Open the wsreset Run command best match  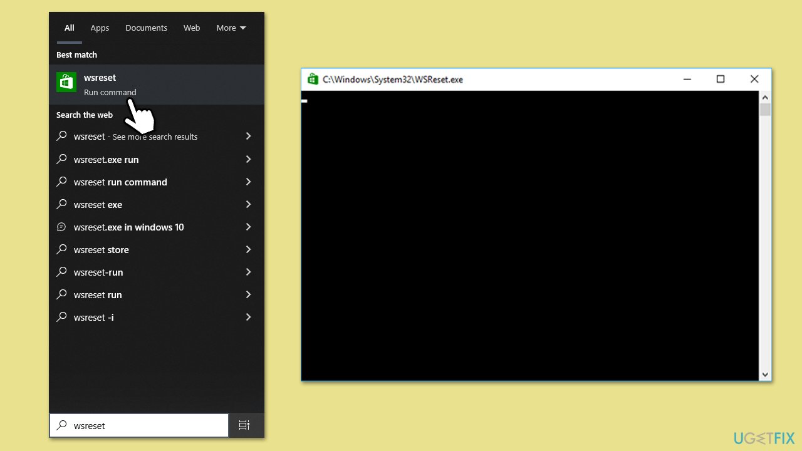coord(157,85)
